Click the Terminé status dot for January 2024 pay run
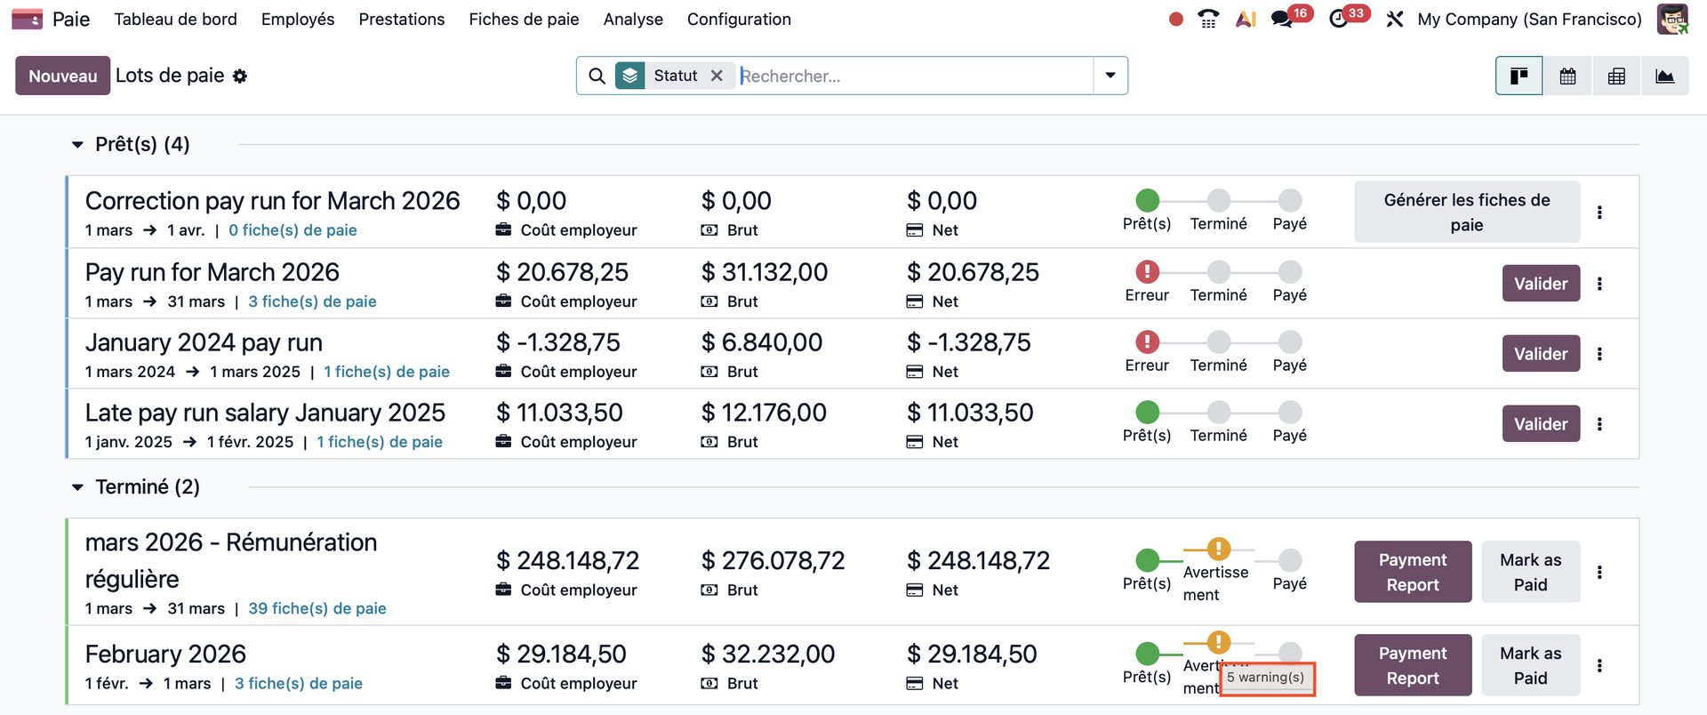The width and height of the screenshot is (1707, 715). (1219, 341)
